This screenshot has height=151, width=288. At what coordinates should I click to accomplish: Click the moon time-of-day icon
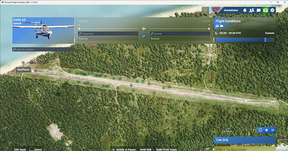[217, 33]
